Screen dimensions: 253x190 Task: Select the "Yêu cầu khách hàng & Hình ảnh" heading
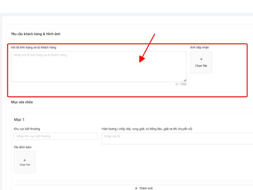36,34
